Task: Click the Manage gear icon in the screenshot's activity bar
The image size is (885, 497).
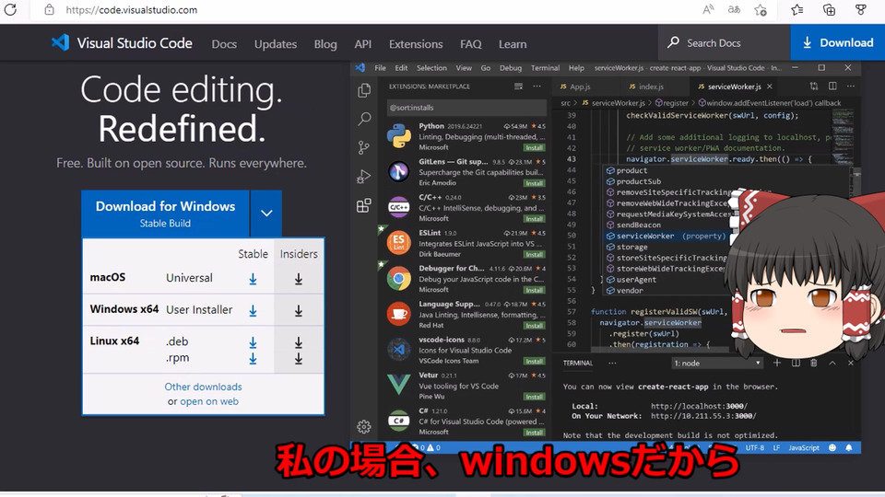Action: pyautogui.click(x=364, y=426)
